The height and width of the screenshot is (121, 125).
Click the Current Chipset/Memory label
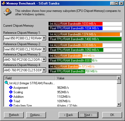pyautogui.click(x=18, y=26)
